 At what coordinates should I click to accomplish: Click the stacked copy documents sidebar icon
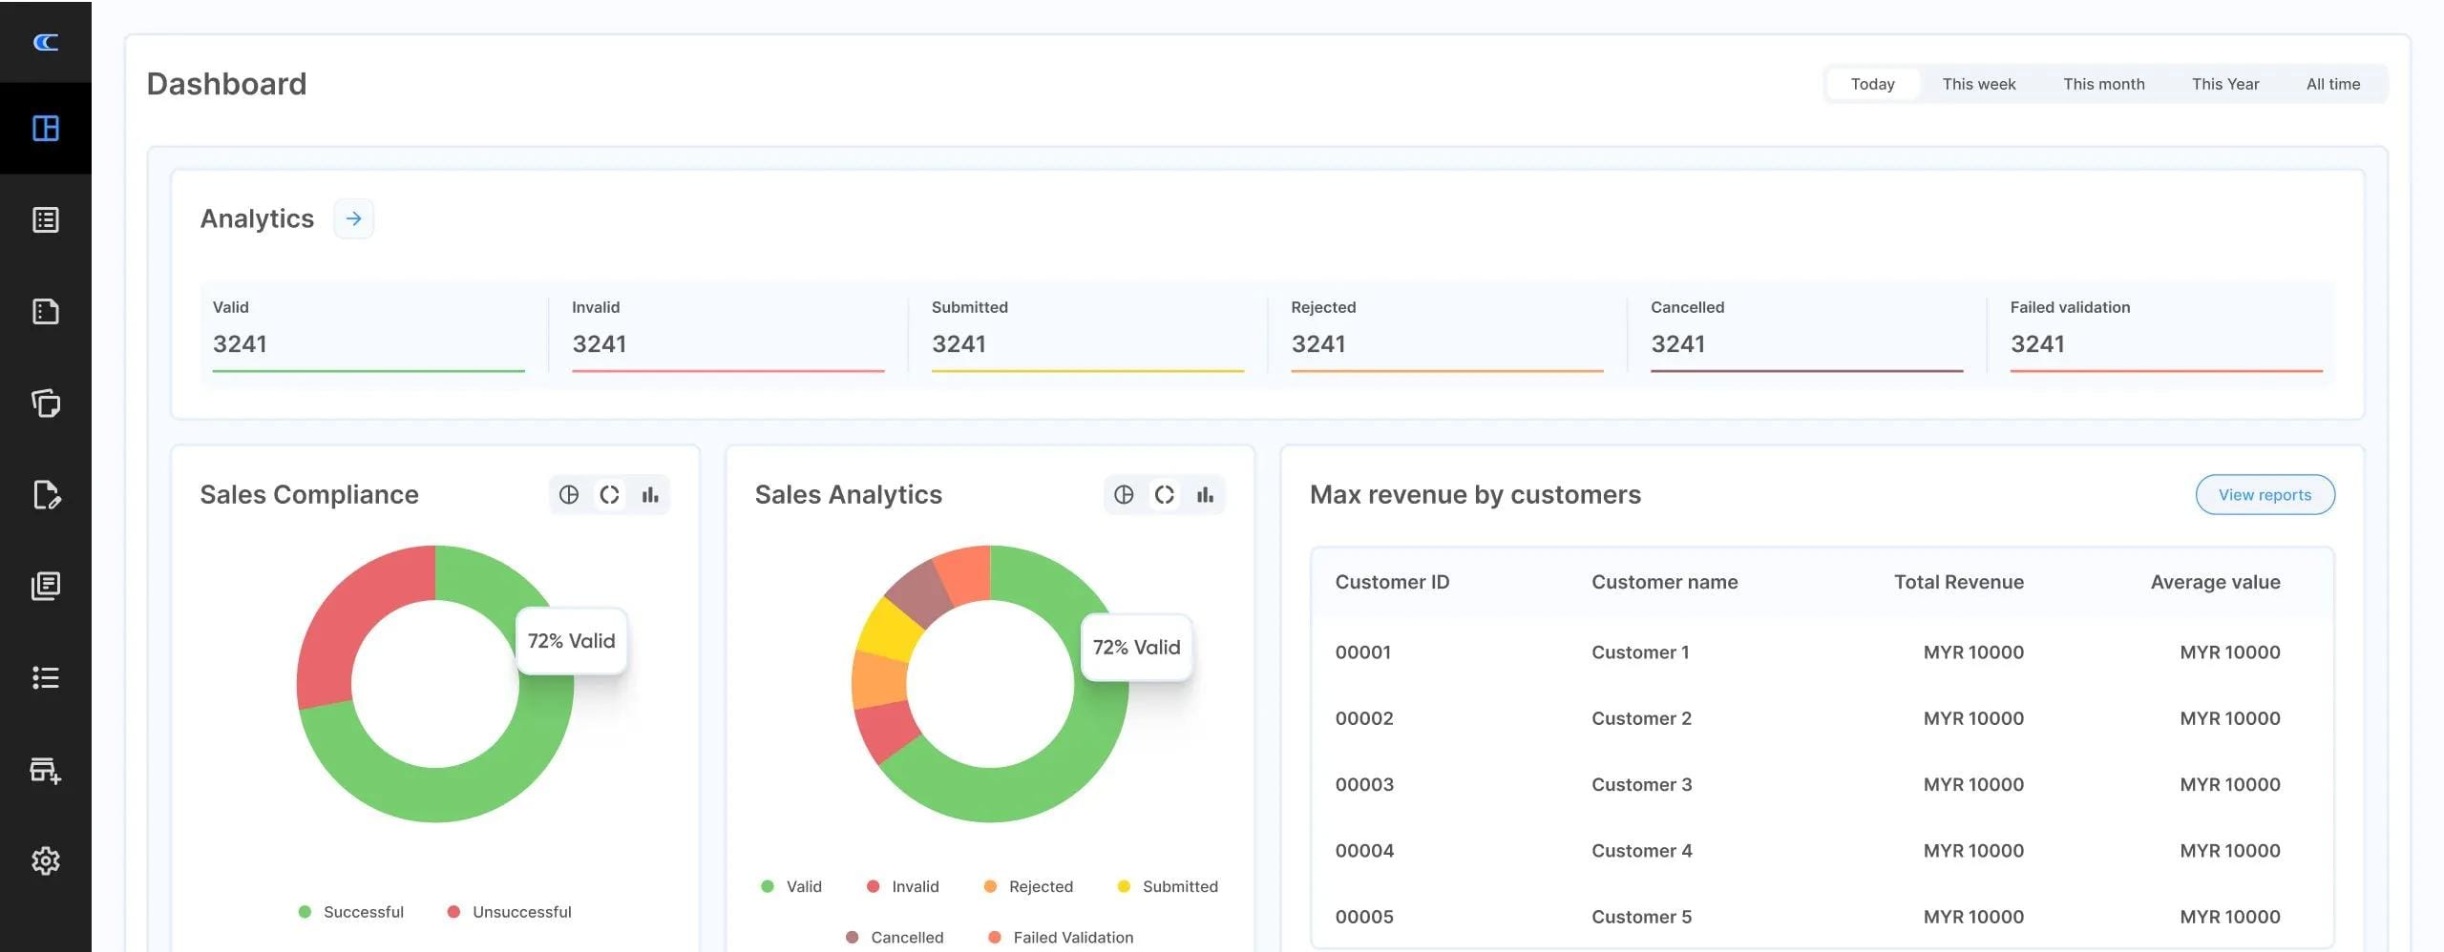(45, 404)
